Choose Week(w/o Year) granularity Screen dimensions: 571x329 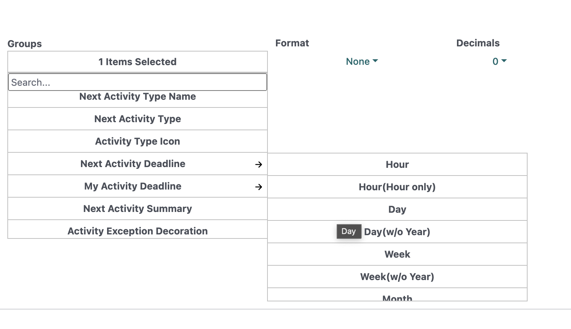coord(397,277)
